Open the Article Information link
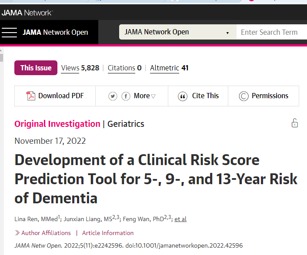Screen dimensions: 307x255 click(x=108, y=233)
